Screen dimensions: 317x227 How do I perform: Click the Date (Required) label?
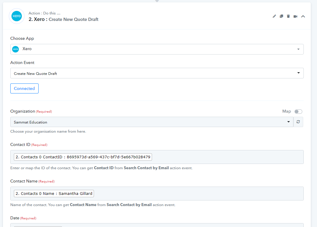[x=23, y=218]
